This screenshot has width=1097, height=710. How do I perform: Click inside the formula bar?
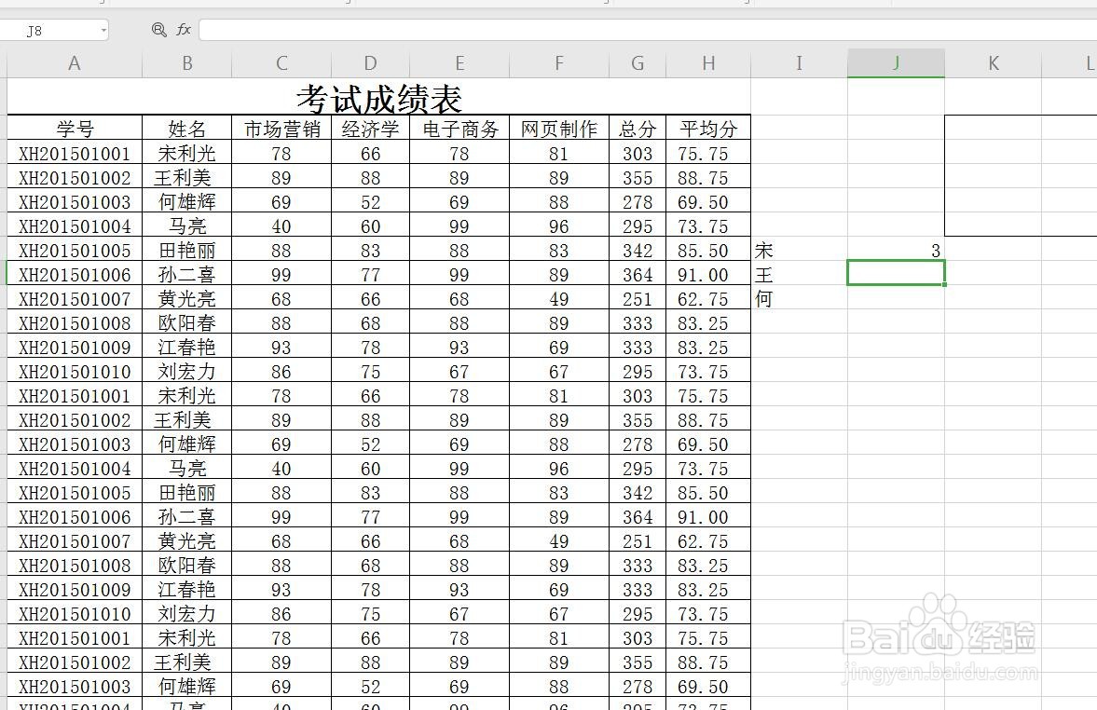pos(466,29)
